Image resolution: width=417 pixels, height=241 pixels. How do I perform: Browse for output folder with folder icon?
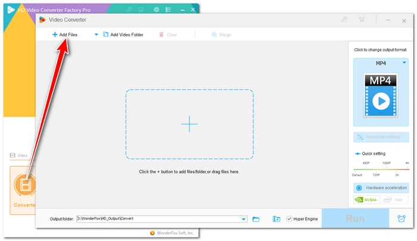click(256, 219)
